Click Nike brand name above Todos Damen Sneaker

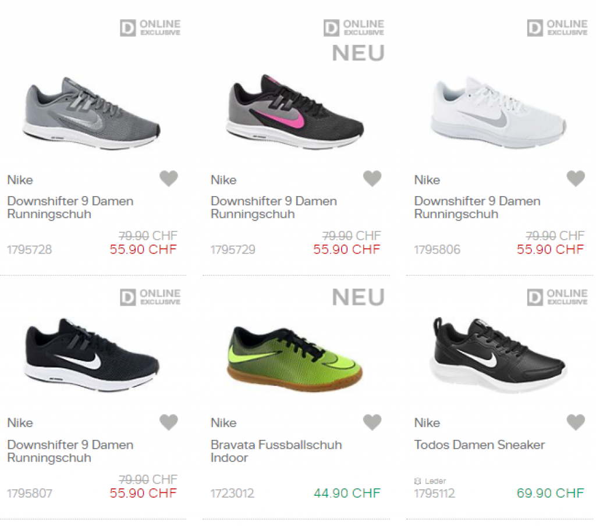coord(427,423)
